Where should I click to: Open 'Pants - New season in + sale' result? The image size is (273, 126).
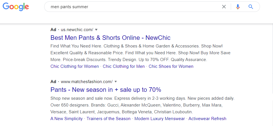click(x=106, y=90)
